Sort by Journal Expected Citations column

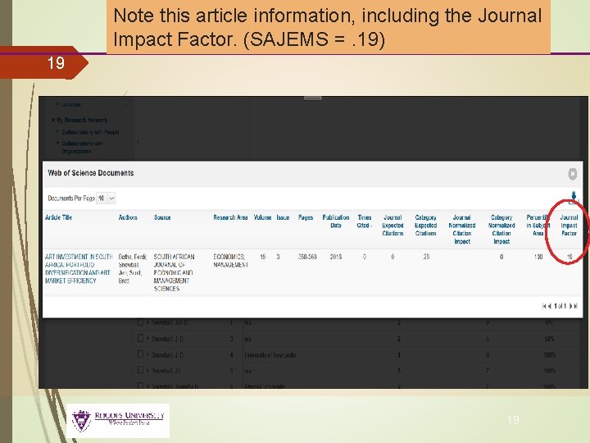393,226
